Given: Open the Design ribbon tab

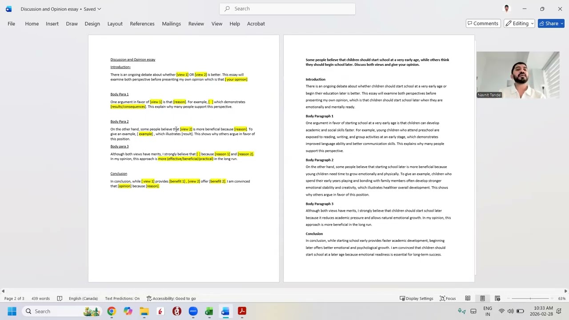Looking at the screenshot, I should pos(92,24).
